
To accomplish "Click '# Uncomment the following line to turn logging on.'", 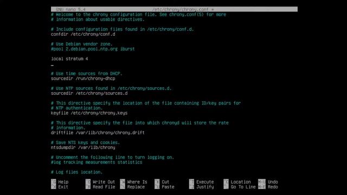I will point(112,158).
